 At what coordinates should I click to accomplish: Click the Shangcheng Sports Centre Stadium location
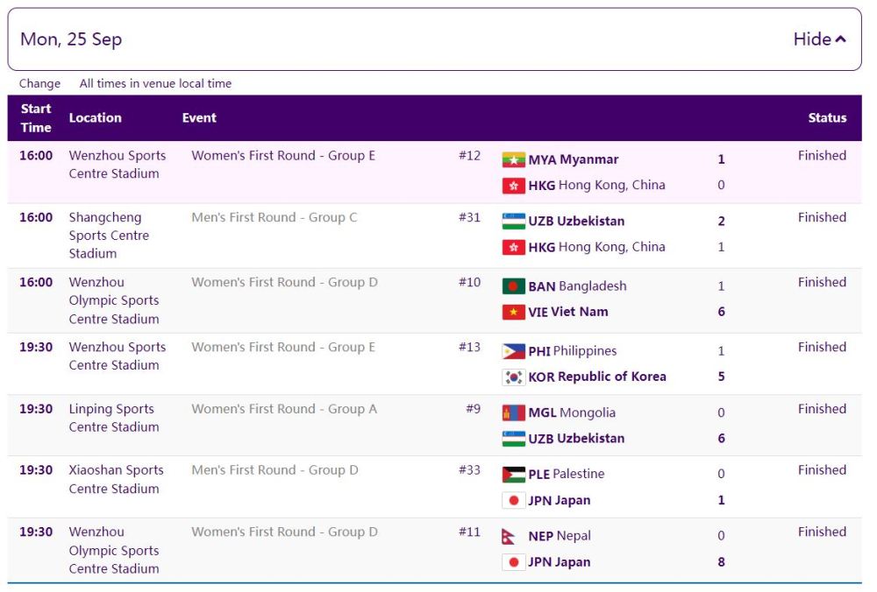(109, 235)
